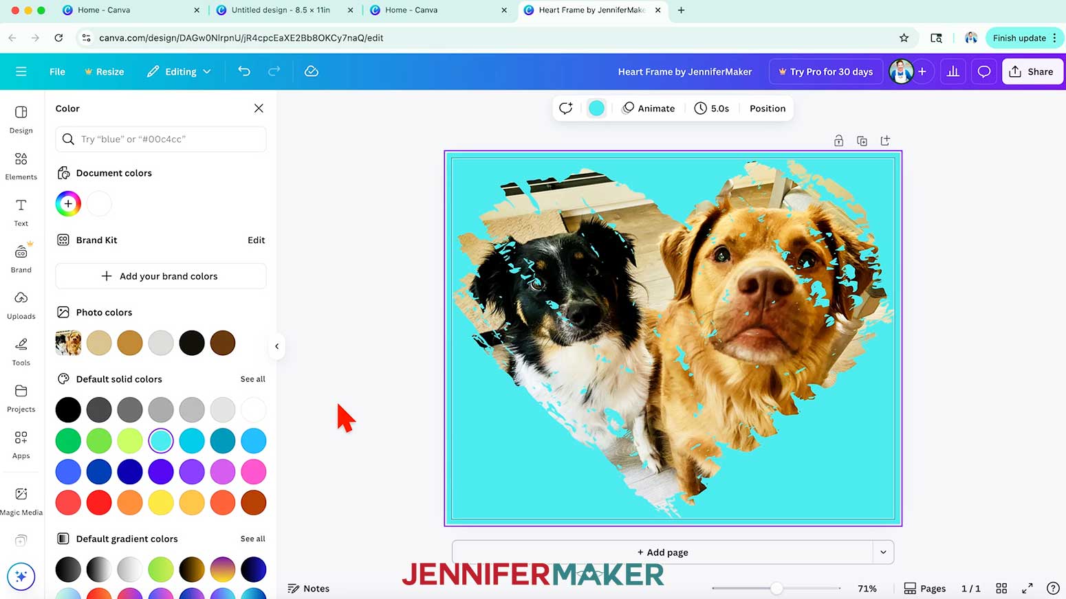
Task: Open the Projects panel
Action: [x=21, y=398]
